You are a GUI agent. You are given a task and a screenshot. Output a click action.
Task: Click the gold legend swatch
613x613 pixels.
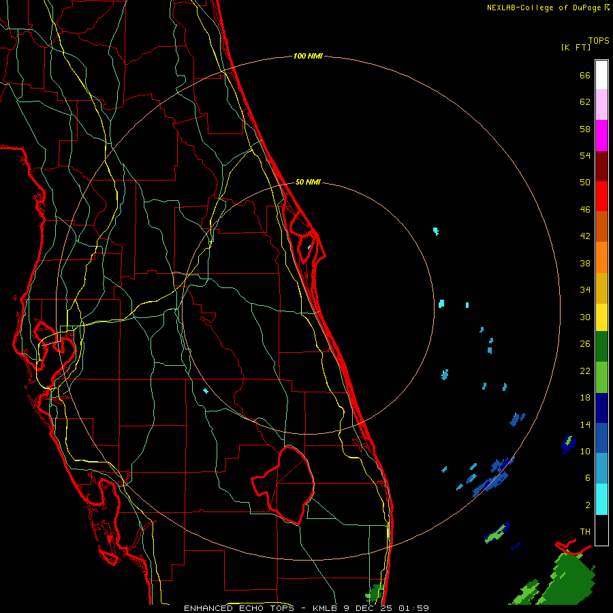pyautogui.click(x=601, y=288)
